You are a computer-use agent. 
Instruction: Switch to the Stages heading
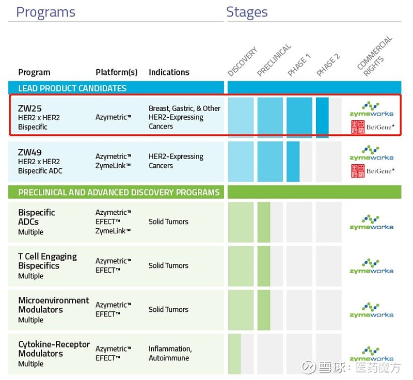[247, 12]
